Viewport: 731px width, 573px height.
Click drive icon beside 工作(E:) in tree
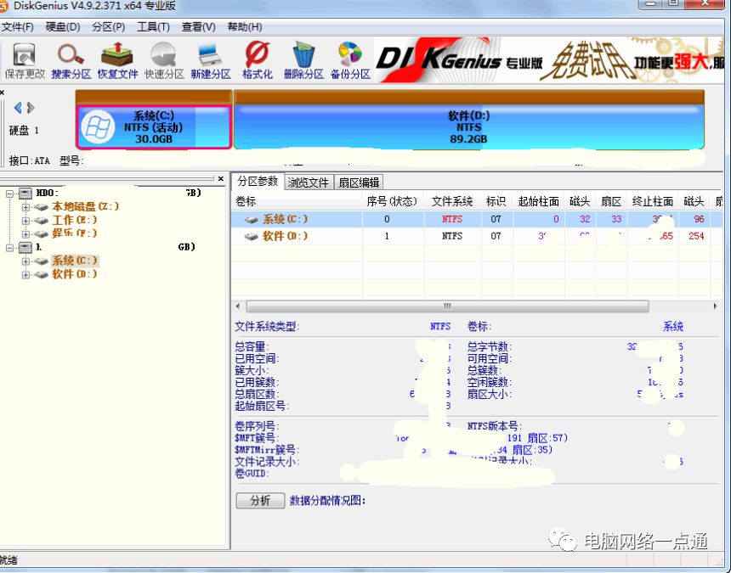point(41,221)
